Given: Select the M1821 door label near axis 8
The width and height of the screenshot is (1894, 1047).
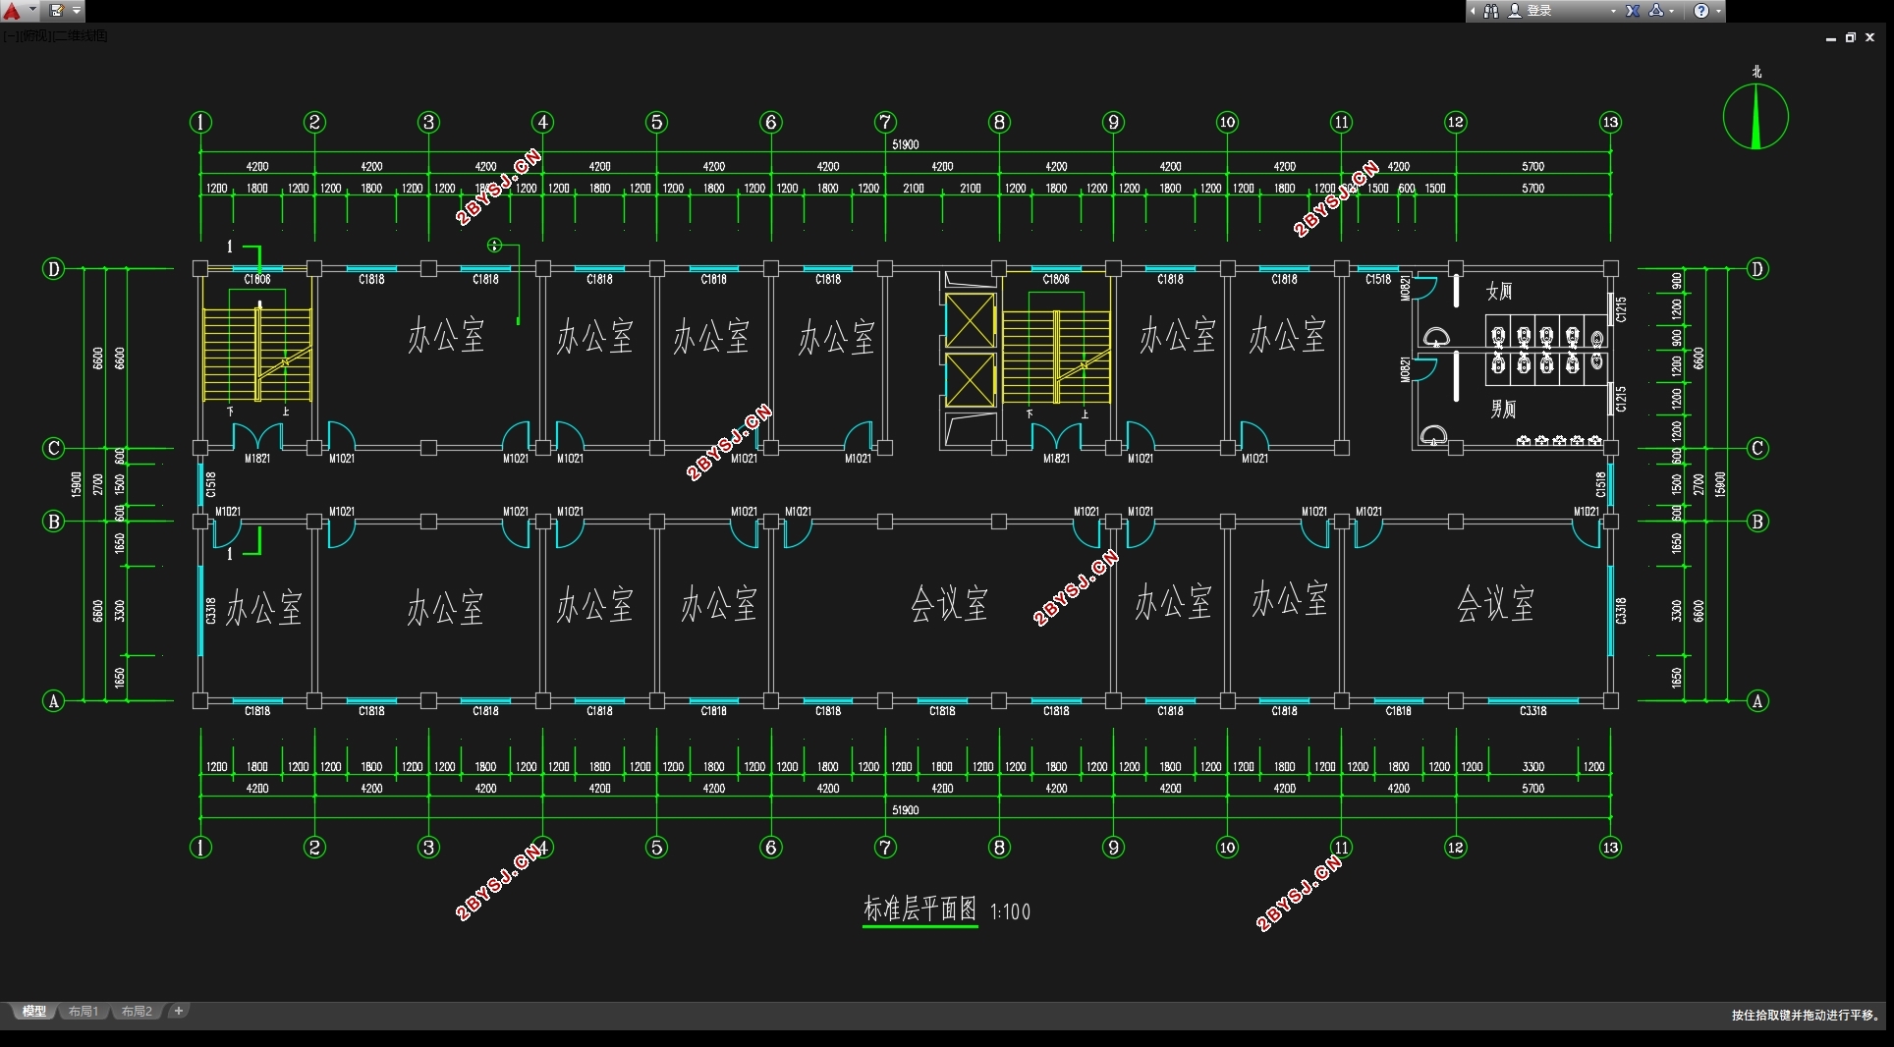Looking at the screenshot, I should click(x=1056, y=459).
